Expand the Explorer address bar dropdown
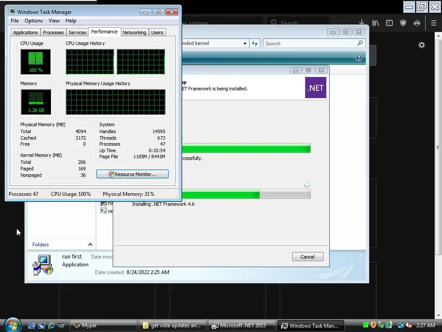This screenshot has height=332, width=442. [x=245, y=44]
